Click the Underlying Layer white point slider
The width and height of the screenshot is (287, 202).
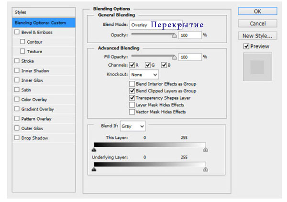click(206, 169)
